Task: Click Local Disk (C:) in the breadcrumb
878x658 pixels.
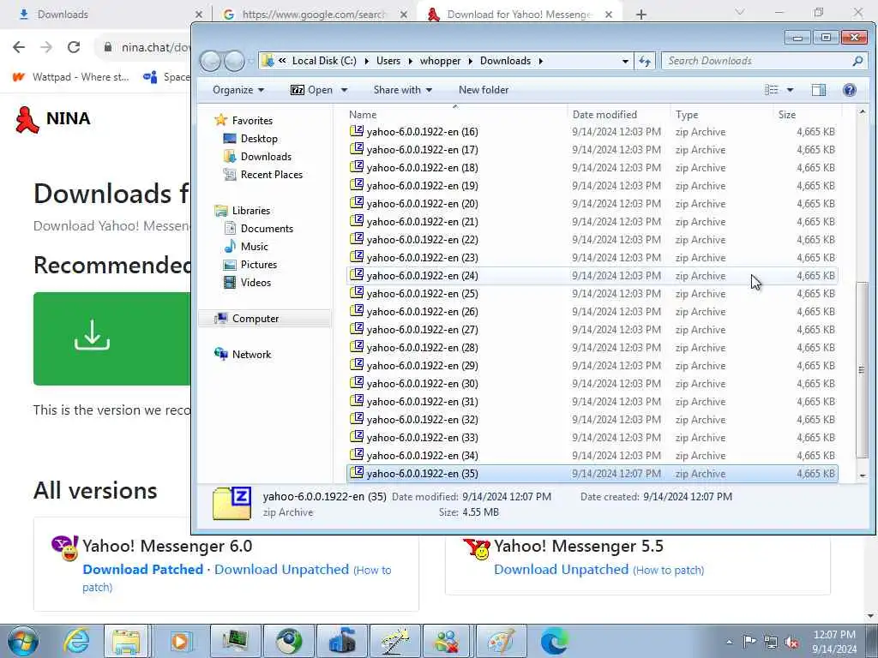Action: (323, 61)
